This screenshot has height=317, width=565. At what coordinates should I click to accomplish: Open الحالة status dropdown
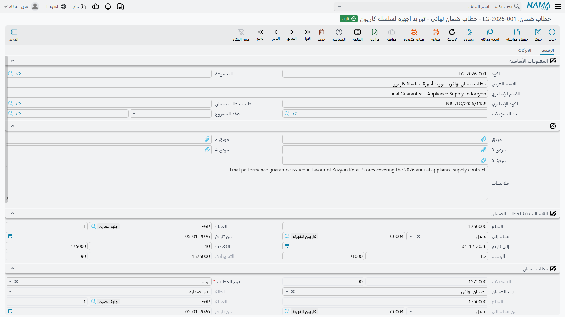coord(10,291)
